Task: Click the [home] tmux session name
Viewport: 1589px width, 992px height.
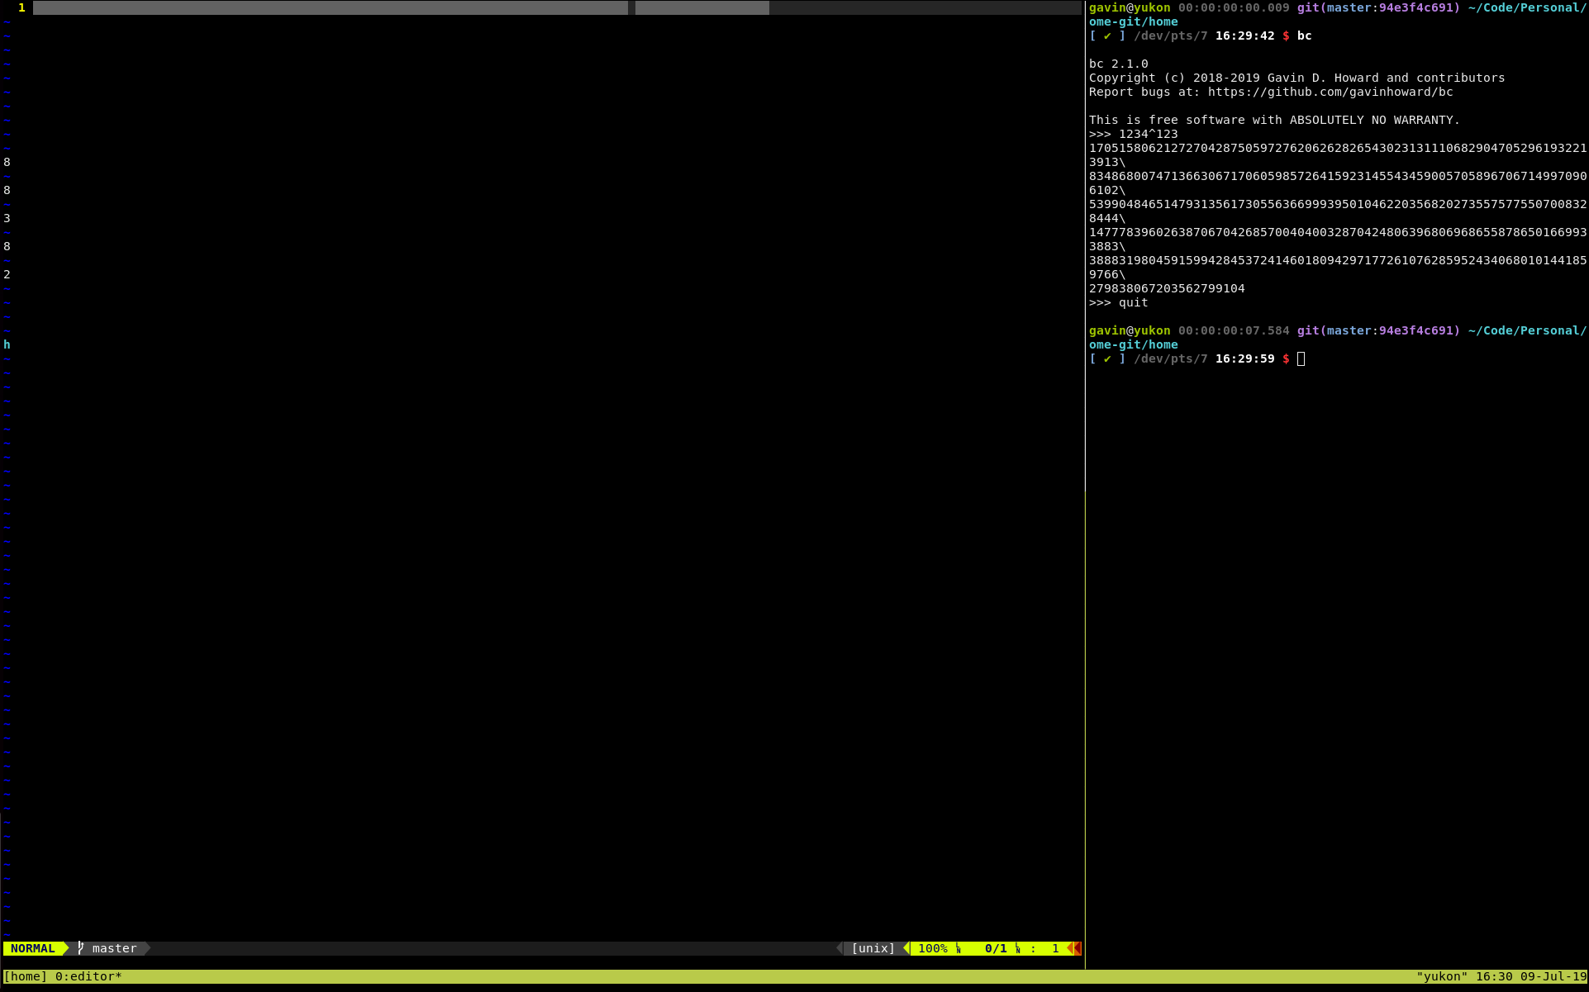Action: coord(26,976)
